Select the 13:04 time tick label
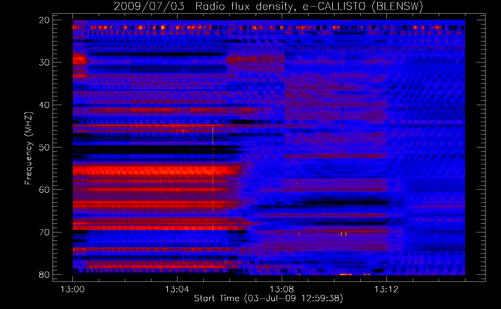 pos(177,290)
